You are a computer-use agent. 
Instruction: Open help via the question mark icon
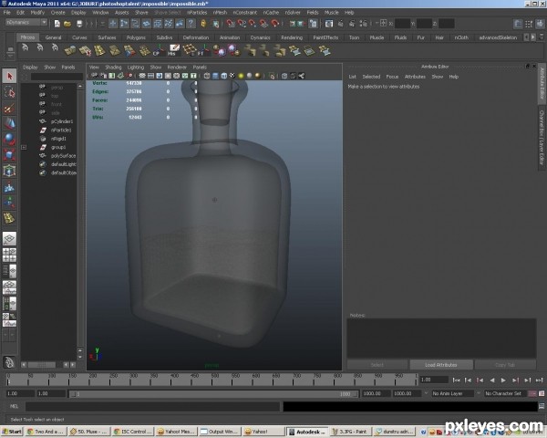(x=191, y=24)
